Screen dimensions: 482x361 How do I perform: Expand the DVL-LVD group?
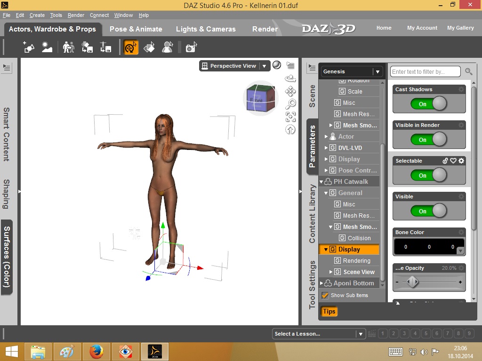tap(326, 148)
